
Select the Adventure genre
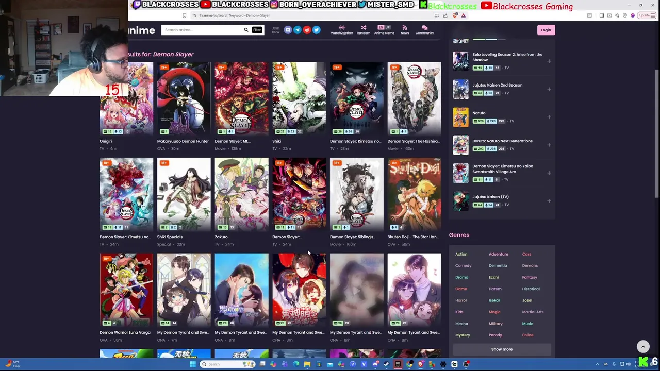[x=499, y=254]
